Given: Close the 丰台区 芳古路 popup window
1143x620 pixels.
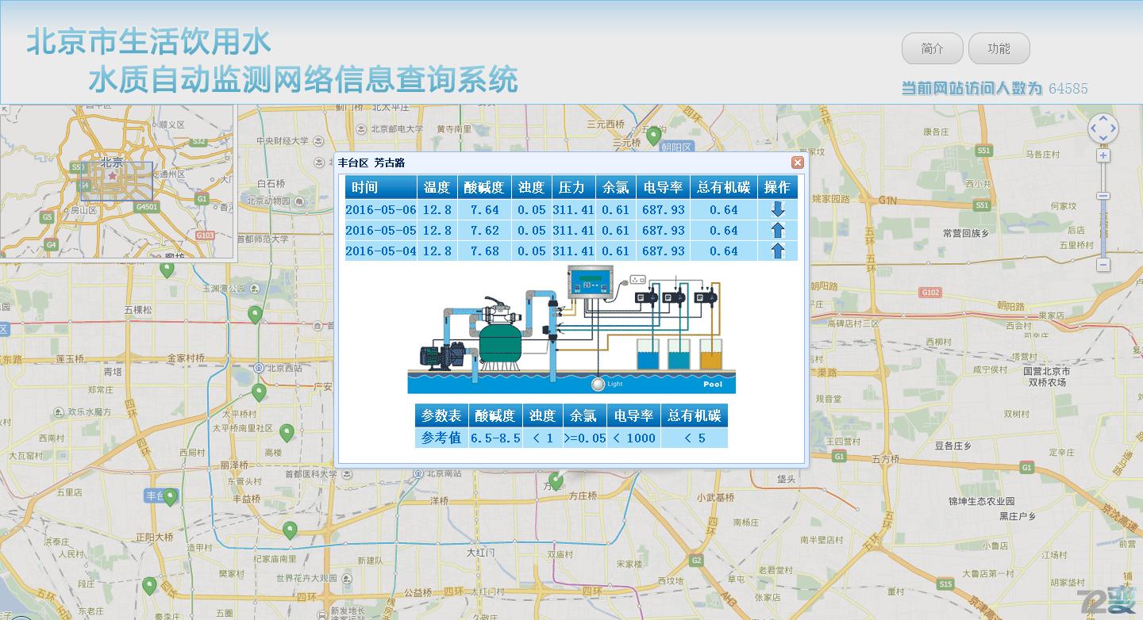Looking at the screenshot, I should click(797, 163).
